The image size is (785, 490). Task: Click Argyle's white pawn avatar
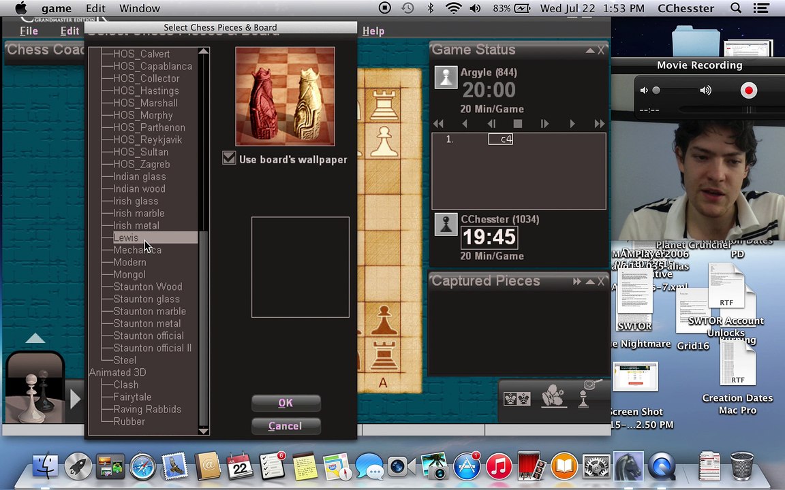(x=446, y=78)
